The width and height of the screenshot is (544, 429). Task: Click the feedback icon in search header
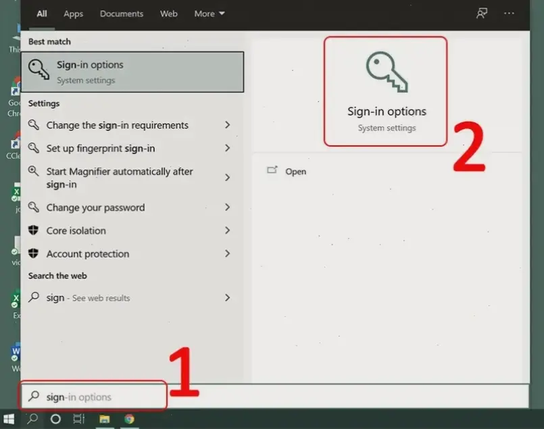click(482, 14)
